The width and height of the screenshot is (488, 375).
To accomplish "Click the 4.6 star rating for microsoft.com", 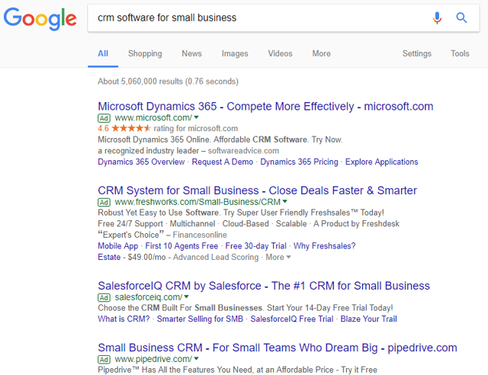I will [x=124, y=128].
